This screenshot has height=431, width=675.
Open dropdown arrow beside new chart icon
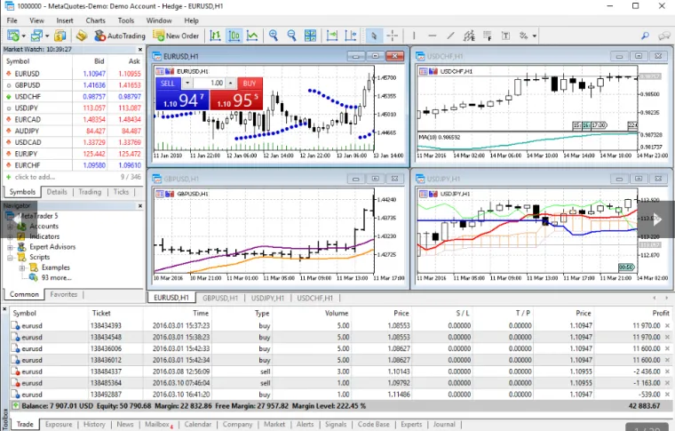coord(23,36)
